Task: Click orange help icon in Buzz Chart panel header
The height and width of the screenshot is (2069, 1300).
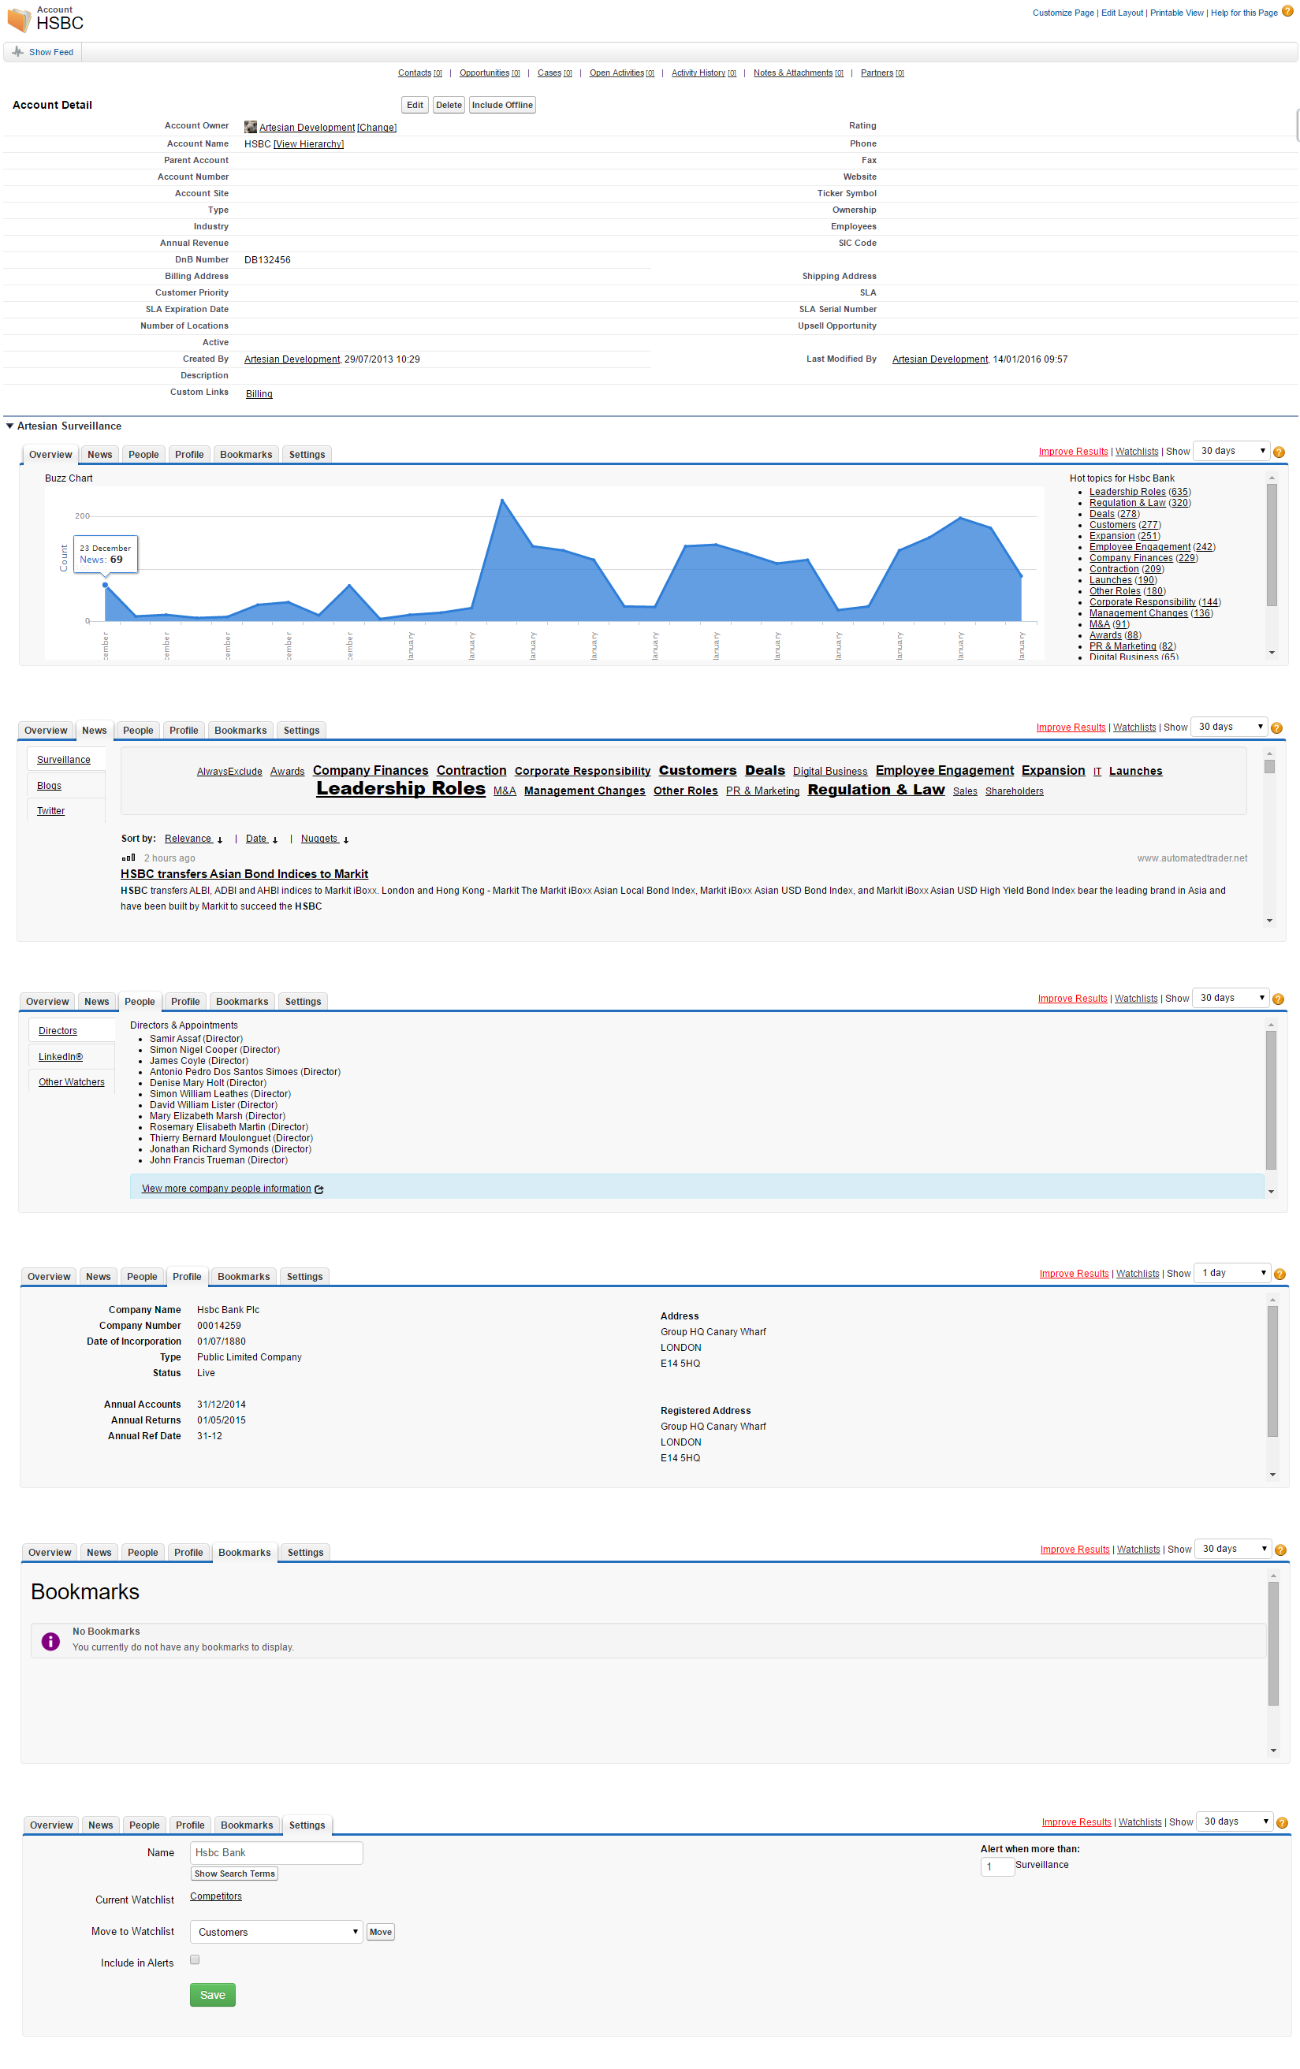Action: point(1279,452)
